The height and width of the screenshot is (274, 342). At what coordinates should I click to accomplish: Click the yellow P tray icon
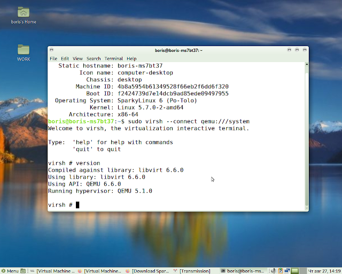click(x=280, y=271)
